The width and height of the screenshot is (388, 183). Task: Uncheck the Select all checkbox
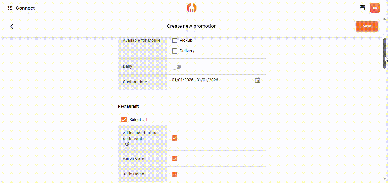[124, 120]
